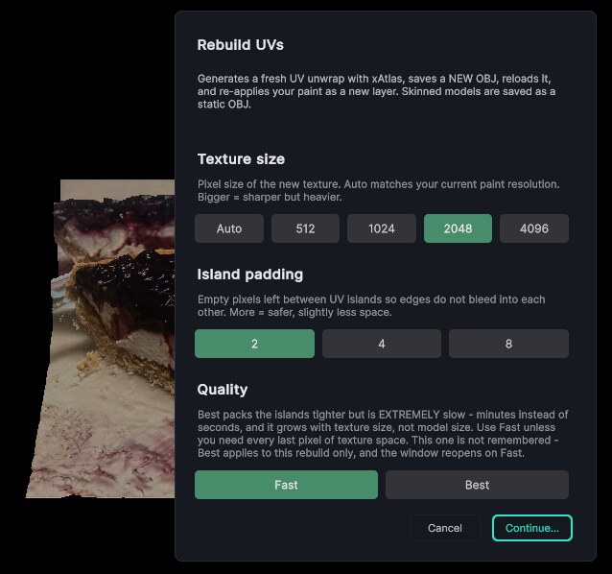
Task: Cancel the Rebuild UVs dialog
Action: [444, 528]
